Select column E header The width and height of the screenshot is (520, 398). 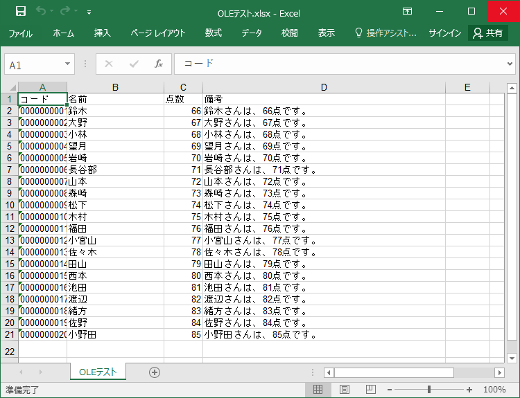[x=467, y=87]
